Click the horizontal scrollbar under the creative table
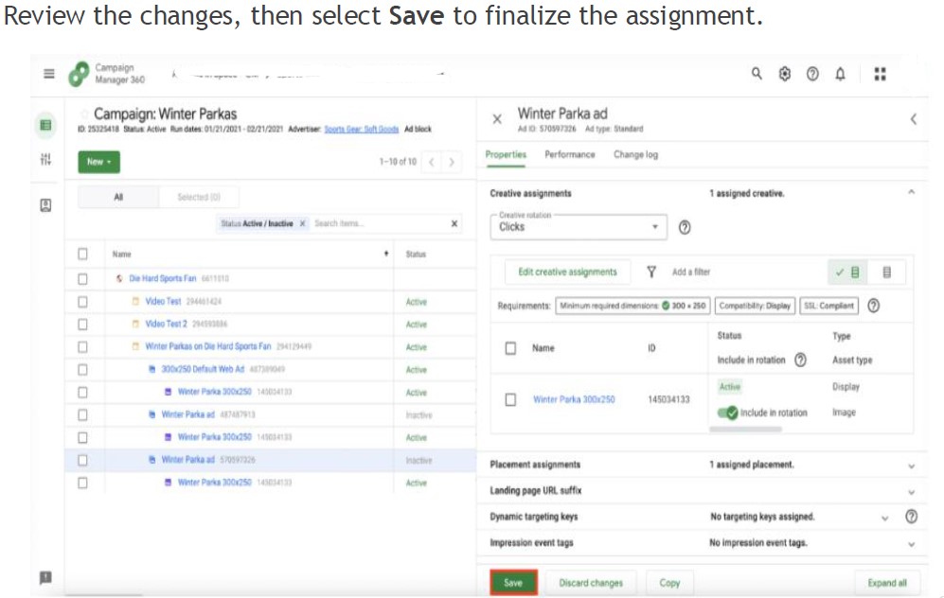The image size is (944, 598). point(745,429)
